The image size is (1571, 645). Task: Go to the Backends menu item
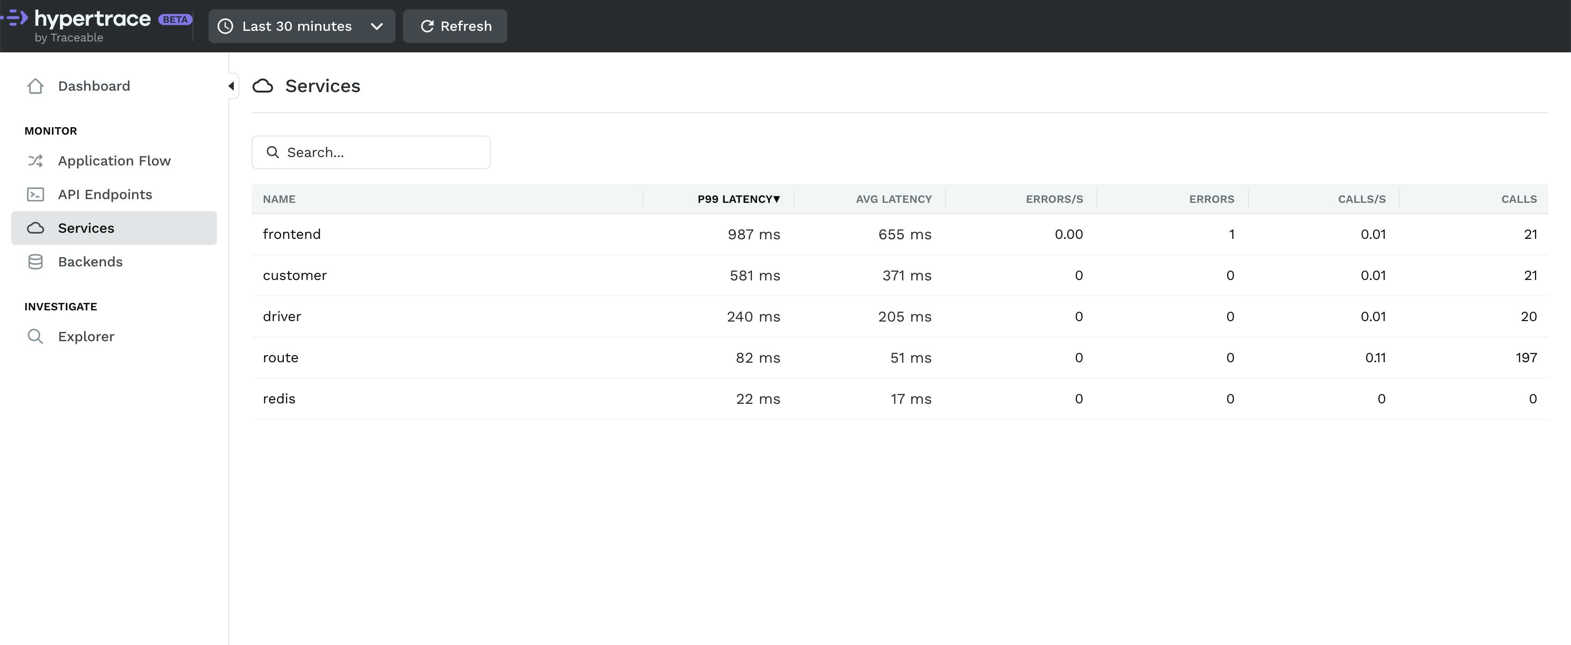click(90, 262)
